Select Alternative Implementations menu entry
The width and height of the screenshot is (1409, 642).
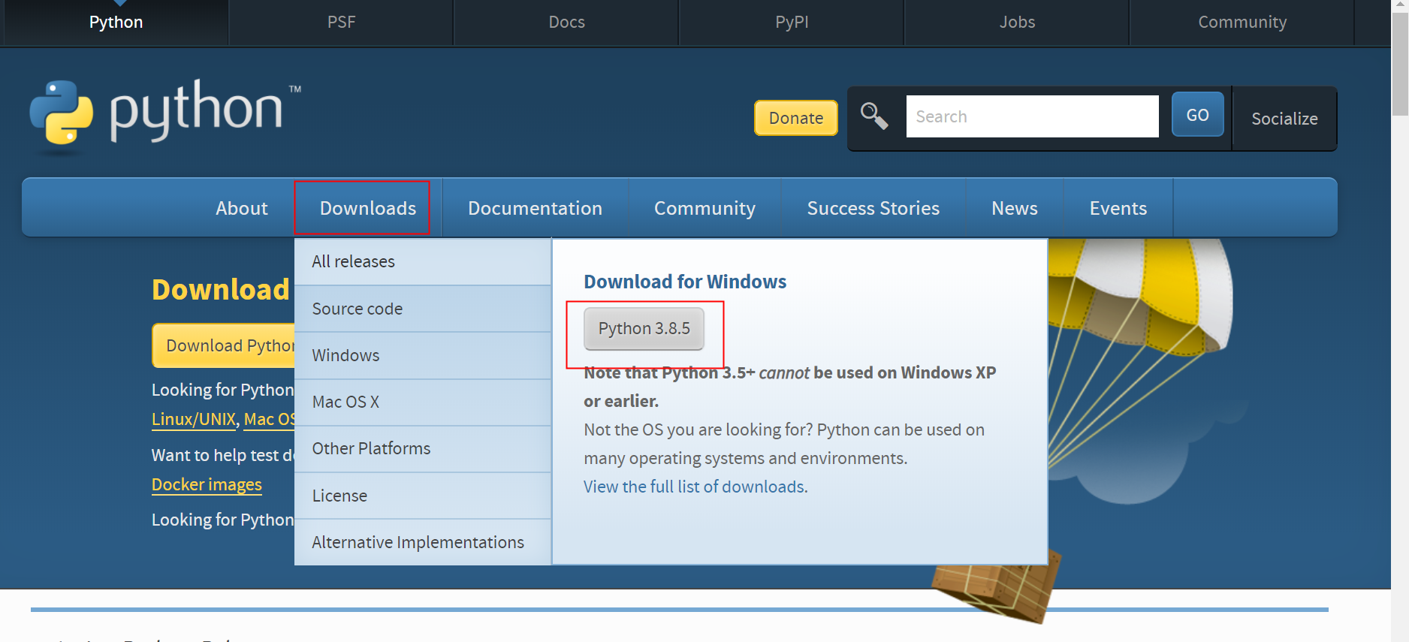(423, 542)
